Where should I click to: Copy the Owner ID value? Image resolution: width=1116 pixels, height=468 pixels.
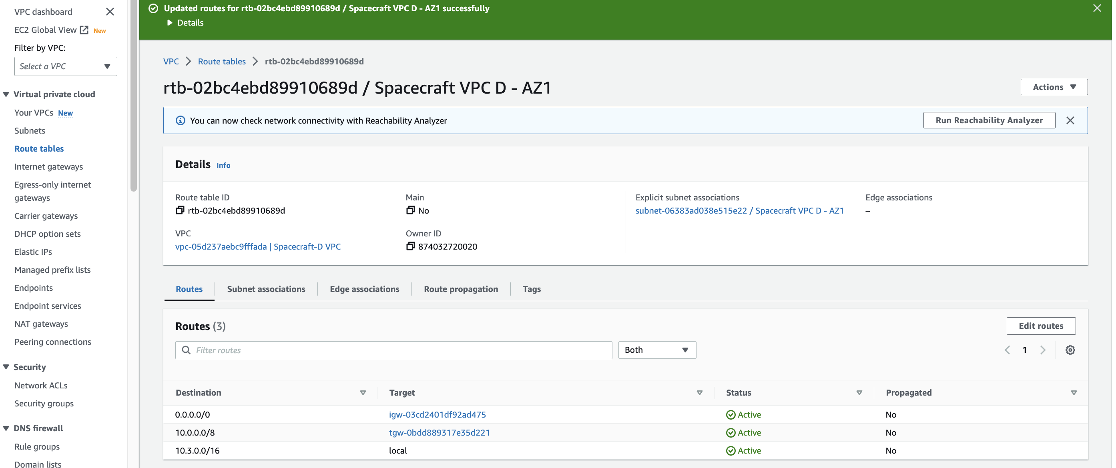[410, 246]
